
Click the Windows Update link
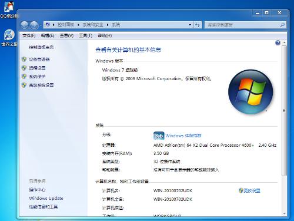click(46, 198)
